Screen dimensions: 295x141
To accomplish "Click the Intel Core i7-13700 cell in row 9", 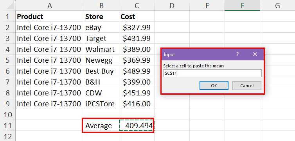I will point(50,104).
